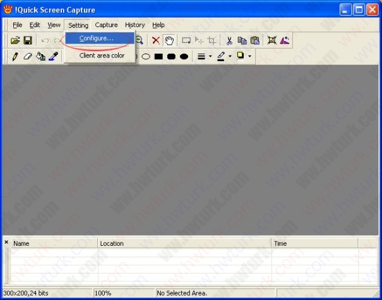382x300 pixels.
Task: Click the Undo arrow icon
Action: point(45,40)
